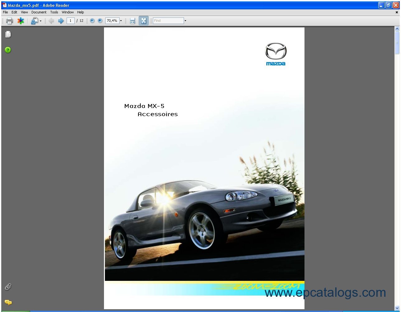Open the Tools menu
This screenshot has width=401, height=312.
pyautogui.click(x=54, y=12)
